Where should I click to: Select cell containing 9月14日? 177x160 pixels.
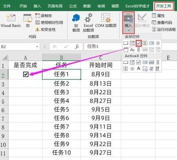[x=101, y=135]
